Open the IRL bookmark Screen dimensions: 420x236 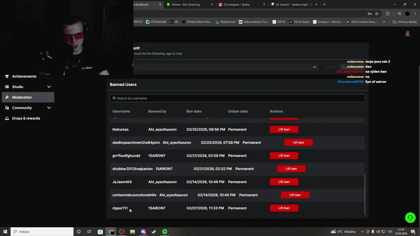tap(174, 22)
